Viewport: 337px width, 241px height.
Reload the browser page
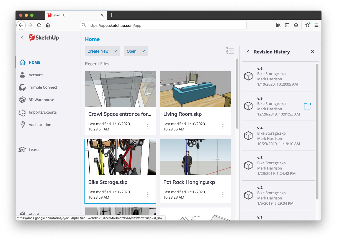[x=39, y=25]
